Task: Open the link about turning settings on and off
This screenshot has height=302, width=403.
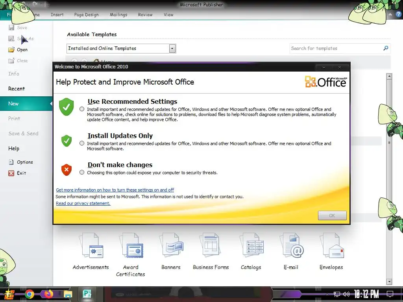Action: point(115,190)
